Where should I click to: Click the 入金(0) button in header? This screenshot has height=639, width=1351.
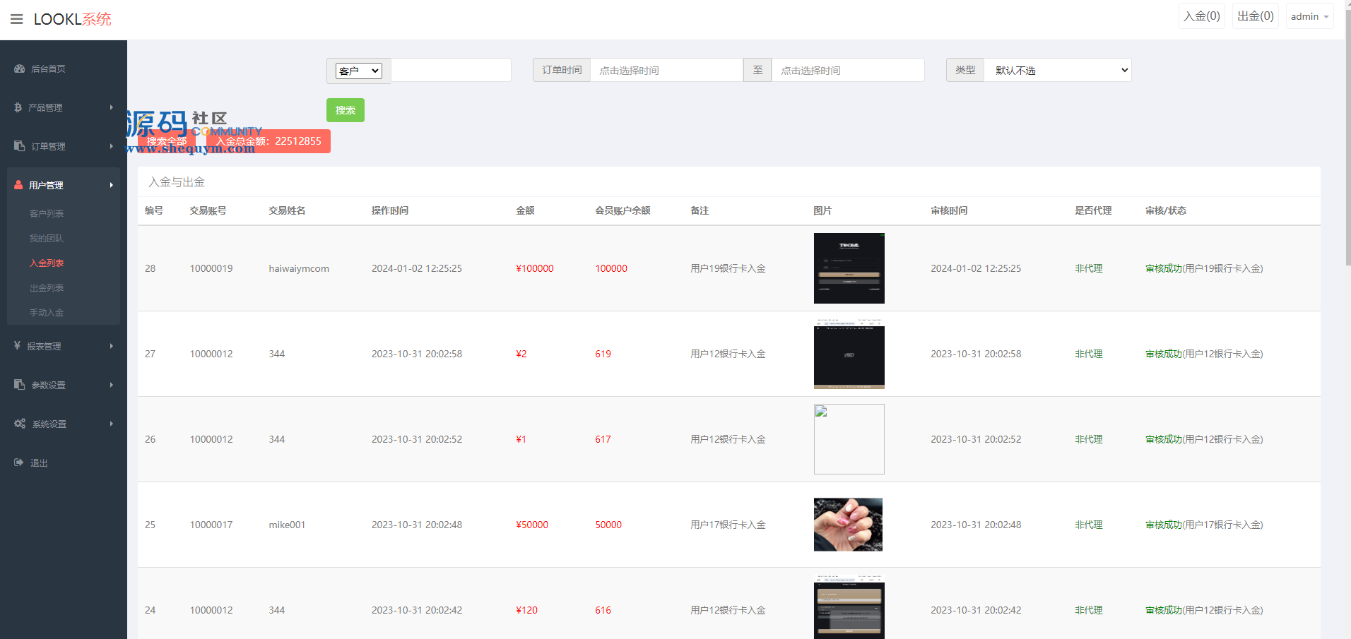pyautogui.click(x=1201, y=16)
